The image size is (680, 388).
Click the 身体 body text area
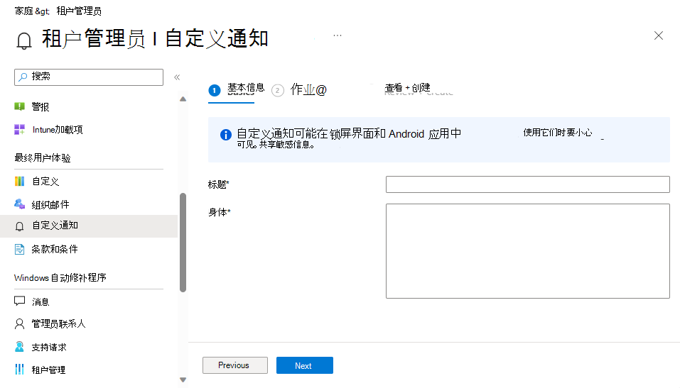[528, 251]
